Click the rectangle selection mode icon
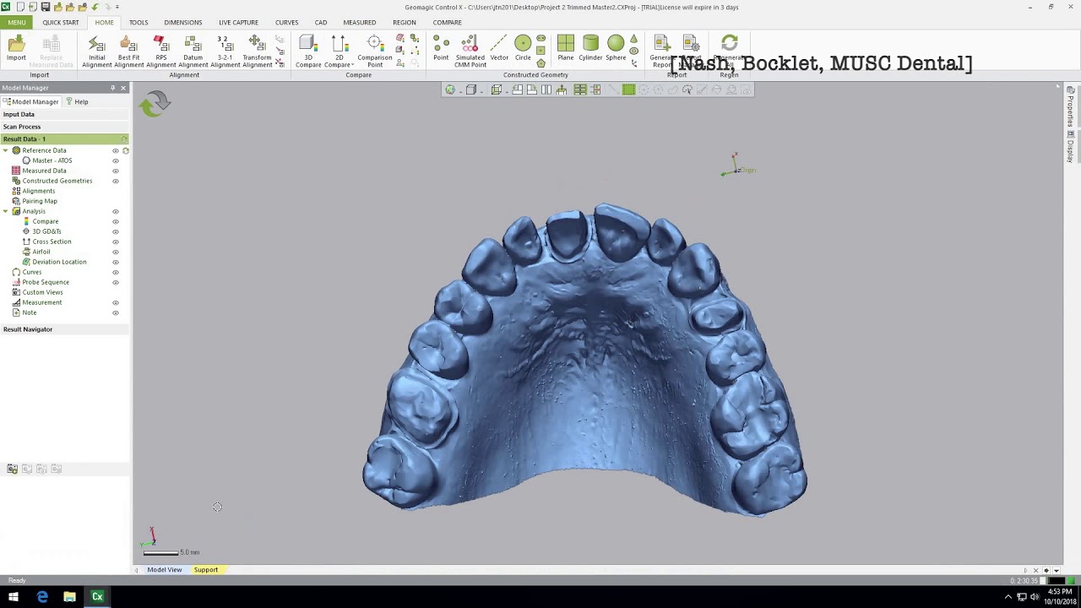Image resolution: width=1081 pixels, height=608 pixels. (628, 90)
